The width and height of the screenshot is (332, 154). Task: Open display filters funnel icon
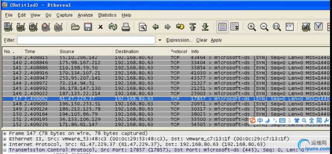[x=319, y=27]
